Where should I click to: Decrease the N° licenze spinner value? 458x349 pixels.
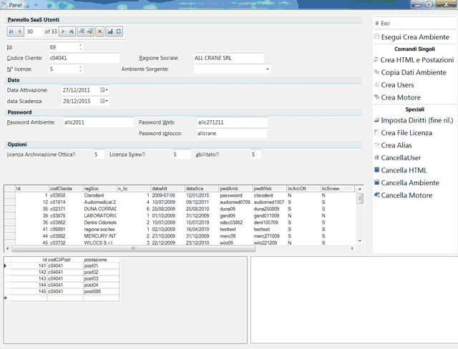coord(80,71)
